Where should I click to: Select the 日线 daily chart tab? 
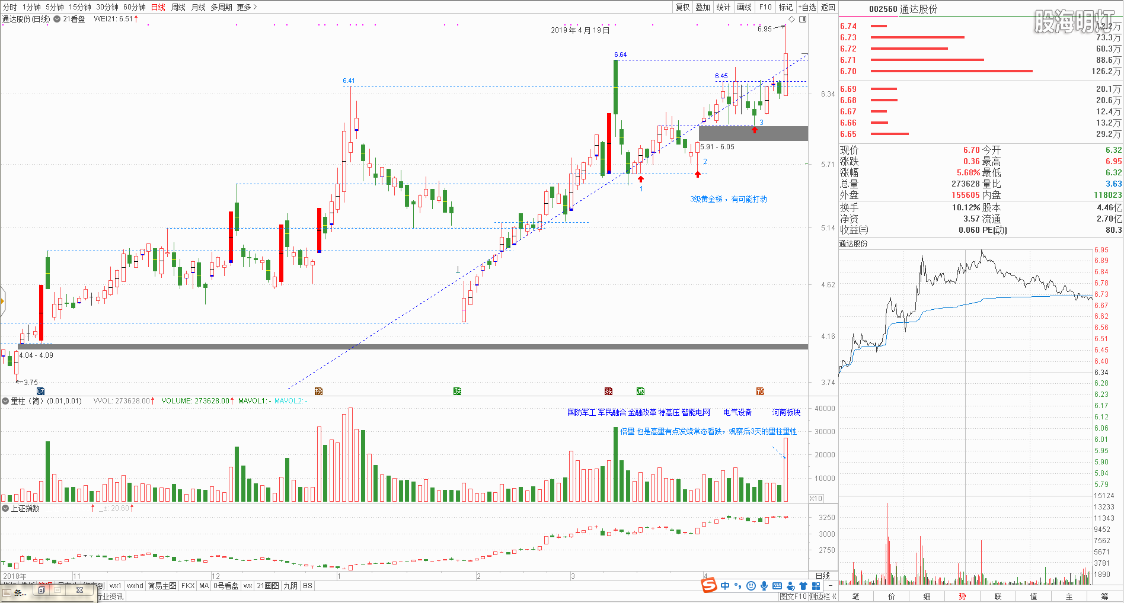(x=158, y=7)
